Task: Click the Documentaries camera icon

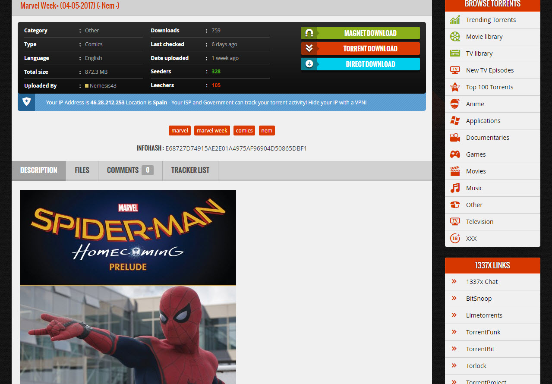Action: [455, 138]
